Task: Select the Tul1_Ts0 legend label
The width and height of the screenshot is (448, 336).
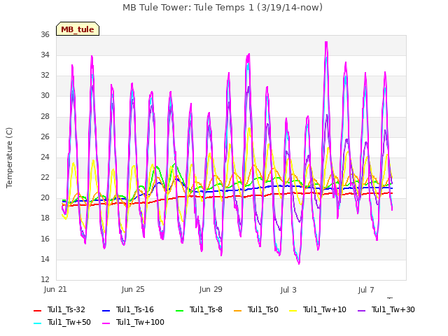Action: (263, 309)
